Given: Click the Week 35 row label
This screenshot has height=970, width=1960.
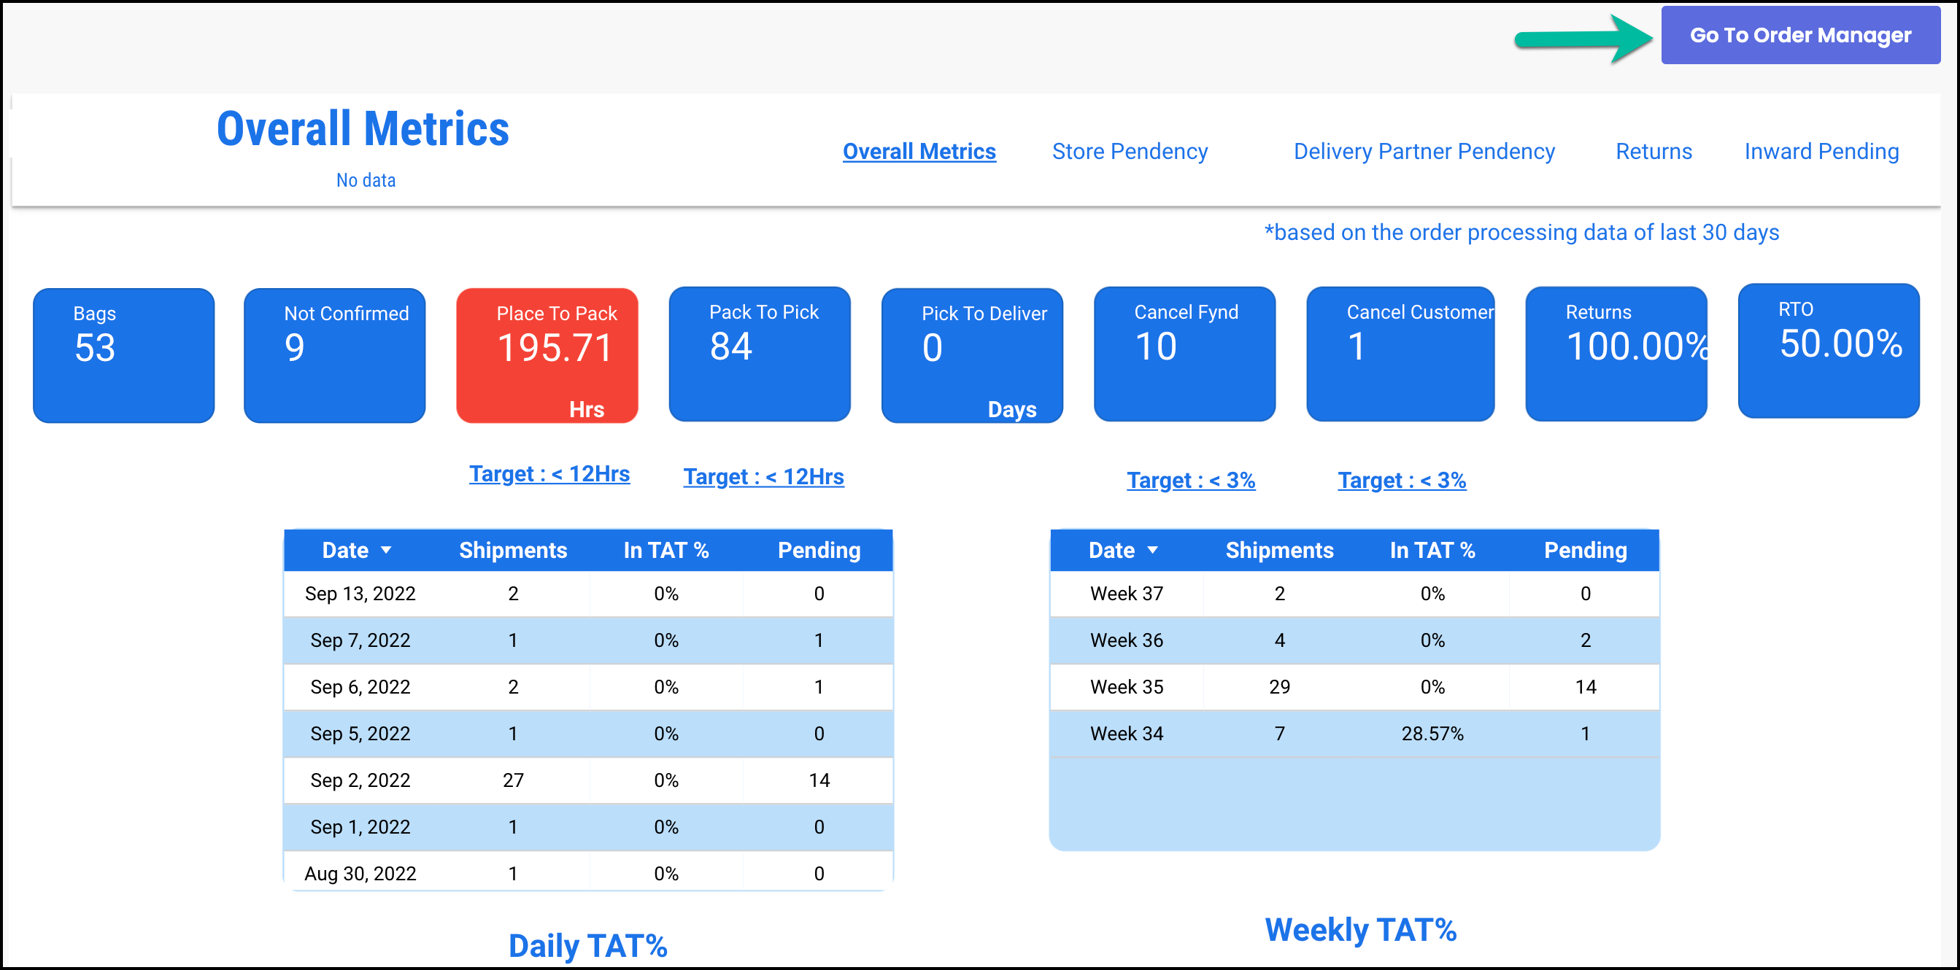Looking at the screenshot, I should 1126,686.
